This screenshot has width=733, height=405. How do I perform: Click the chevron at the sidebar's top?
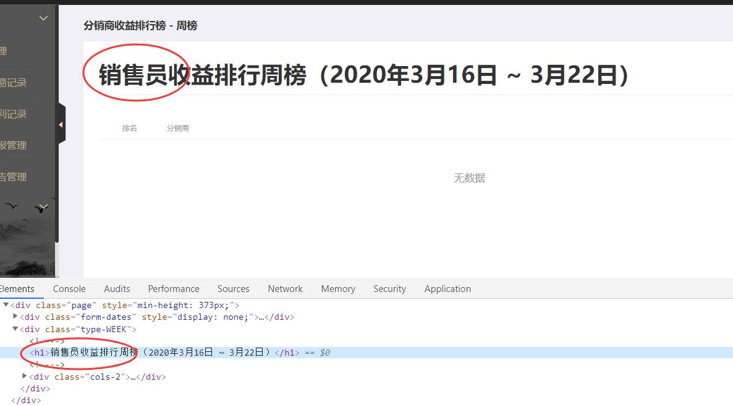(x=43, y=19)
